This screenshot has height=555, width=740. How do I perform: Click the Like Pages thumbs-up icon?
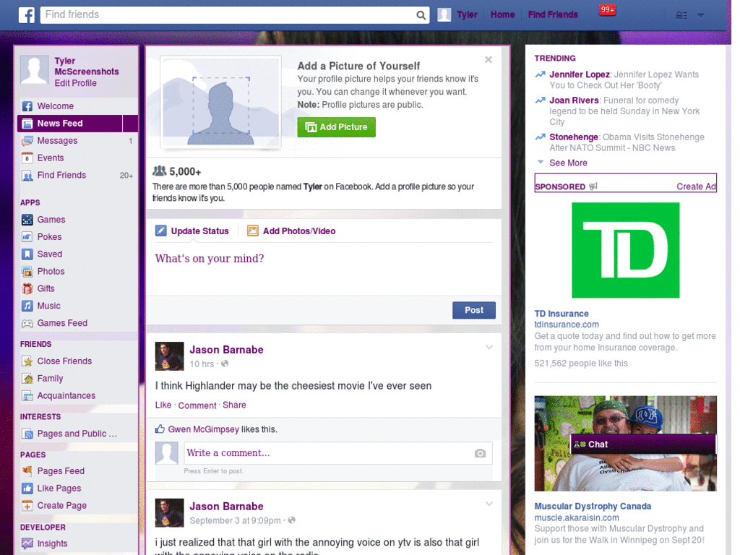(27, 488)
